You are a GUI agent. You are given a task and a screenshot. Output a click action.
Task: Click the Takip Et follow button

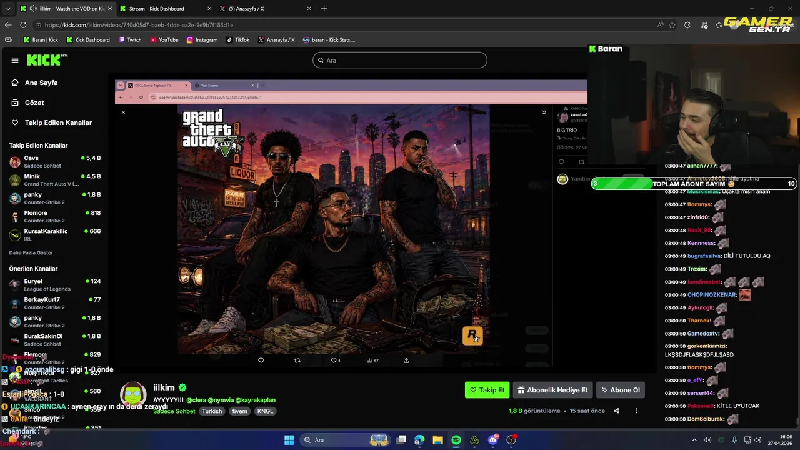[487, 390]
